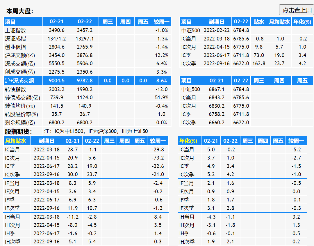Select the 剩余规模(亿) row label
314x246 pixels.
[20, 123]
